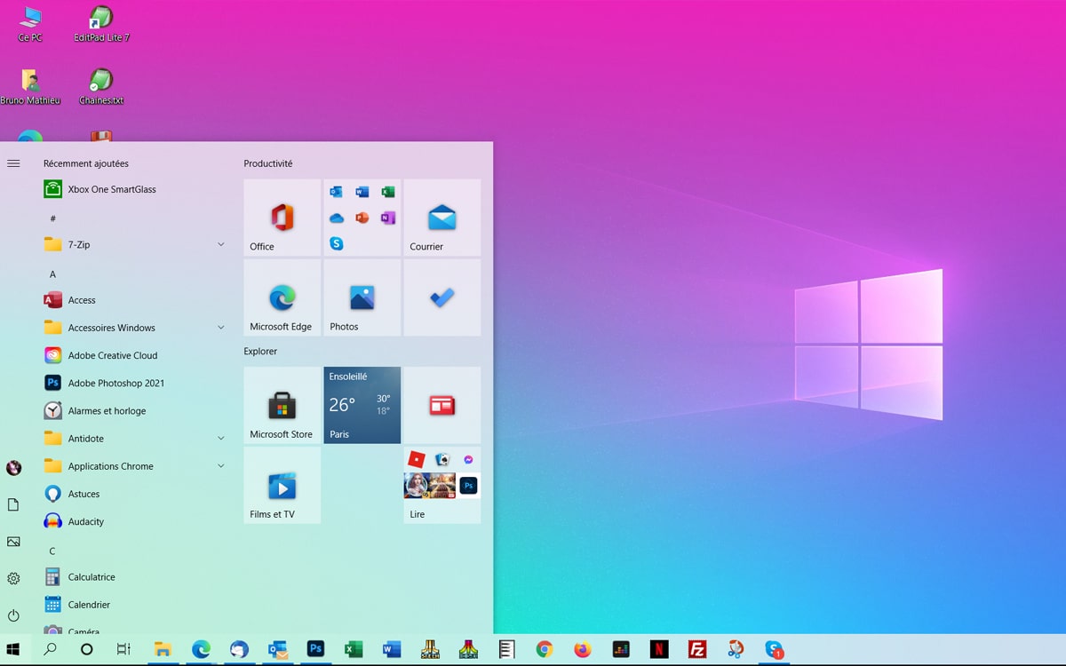
Task: Open Alarmes et horloge
Action: pos(135,411)
